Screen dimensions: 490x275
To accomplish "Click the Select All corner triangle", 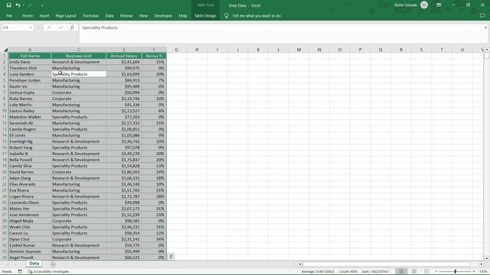I will pos(5,50).
